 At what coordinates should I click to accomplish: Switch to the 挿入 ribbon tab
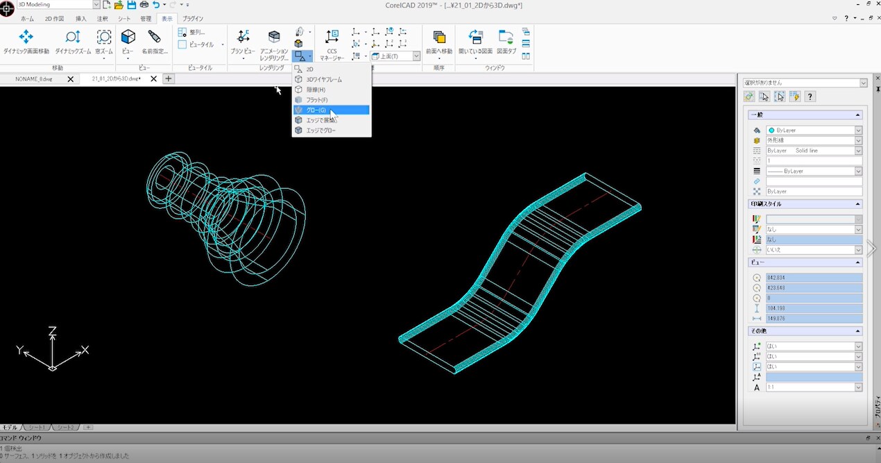coord(81,19)
